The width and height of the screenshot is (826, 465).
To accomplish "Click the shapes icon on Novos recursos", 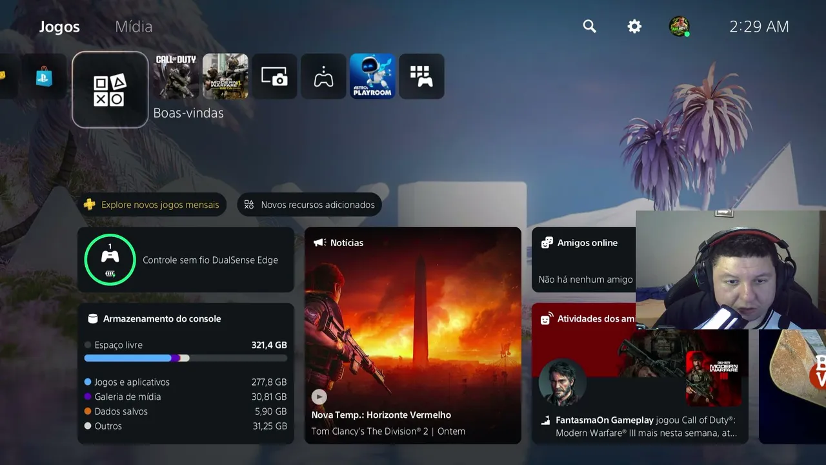I will 249,205.
